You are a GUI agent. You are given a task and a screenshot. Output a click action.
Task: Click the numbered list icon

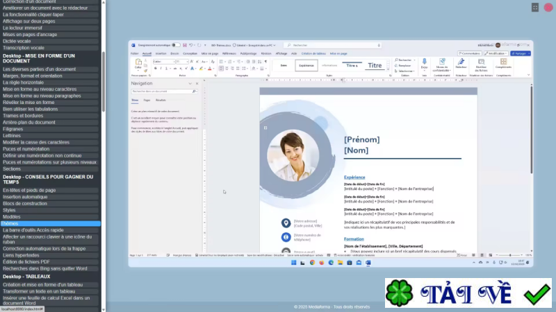click(x=230, y=62)
